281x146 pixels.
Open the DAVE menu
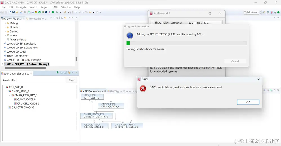coord(55,7)
